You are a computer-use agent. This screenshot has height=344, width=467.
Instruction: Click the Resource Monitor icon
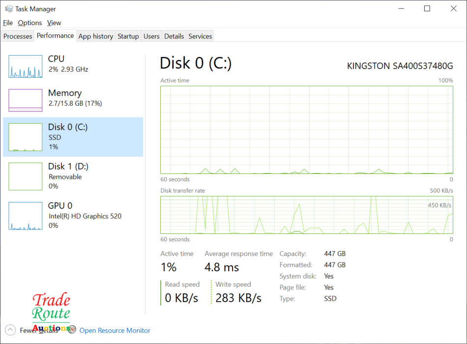point(72,330)
